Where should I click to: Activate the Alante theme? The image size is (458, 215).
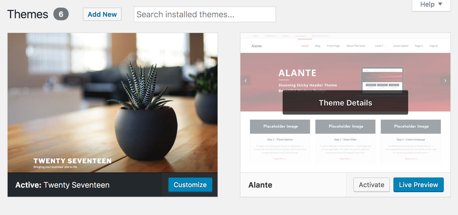tap(371, 185)
